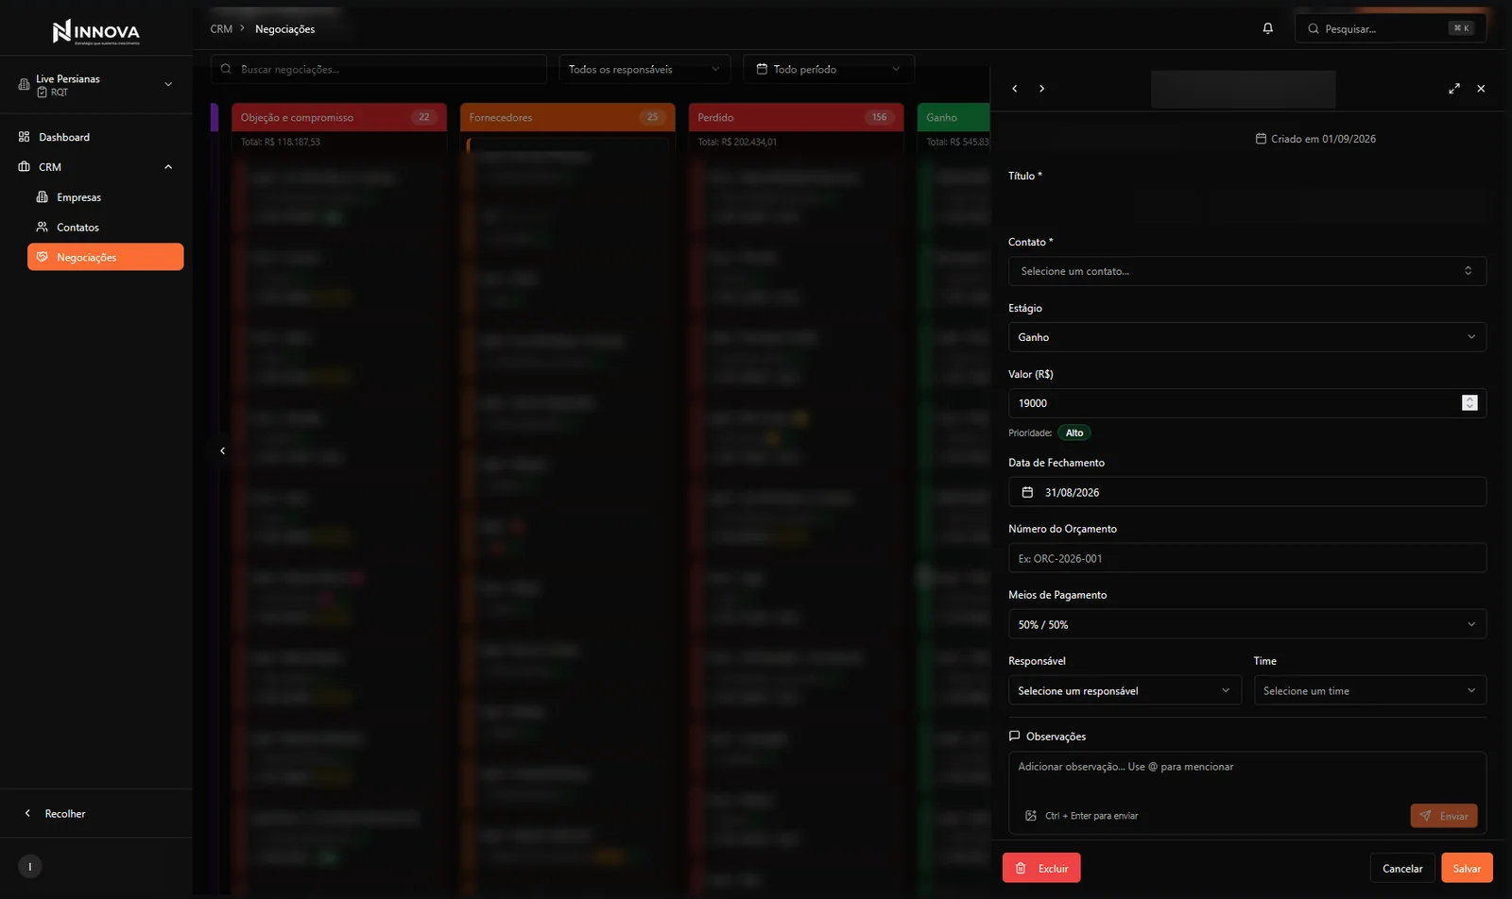
Task: Open Selecione um contato dropdown
Action: pyautogui.click(x=1246, y=271)
